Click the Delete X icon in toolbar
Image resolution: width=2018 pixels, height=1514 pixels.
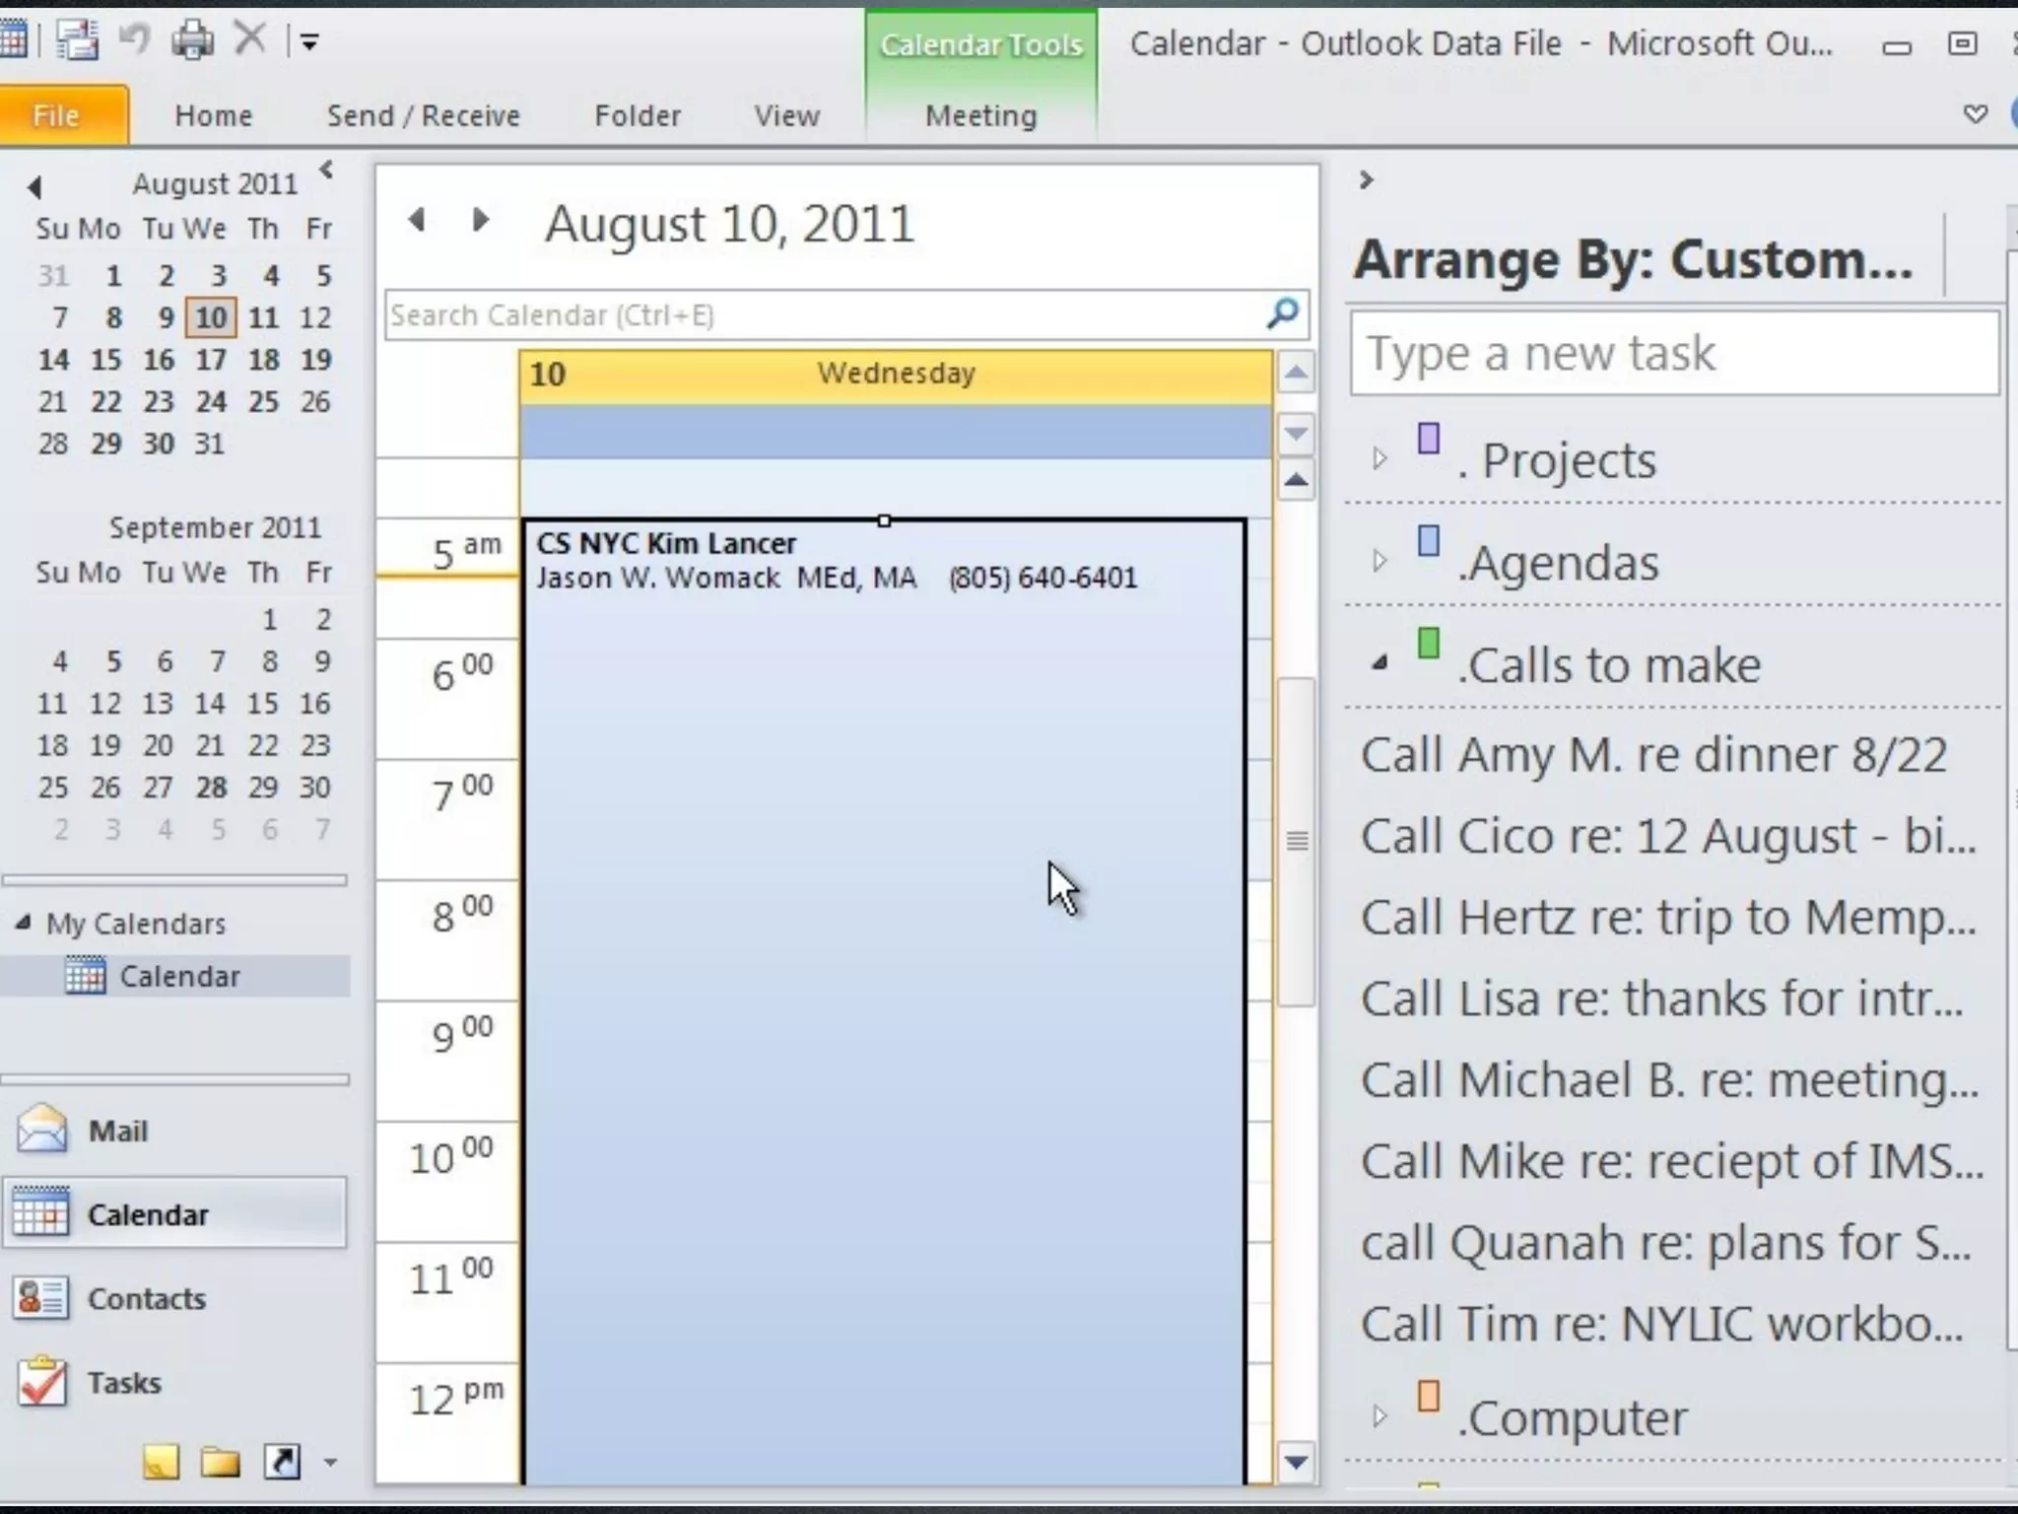[250, 40]
